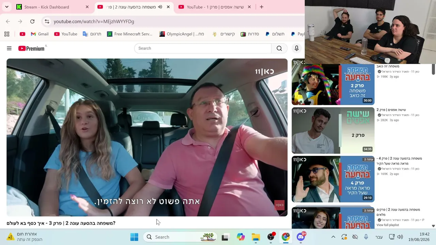The height and width of the screenshot is (245, 436).
Task: Open the תרגום translate bookmark
Action: coord(92,34)
